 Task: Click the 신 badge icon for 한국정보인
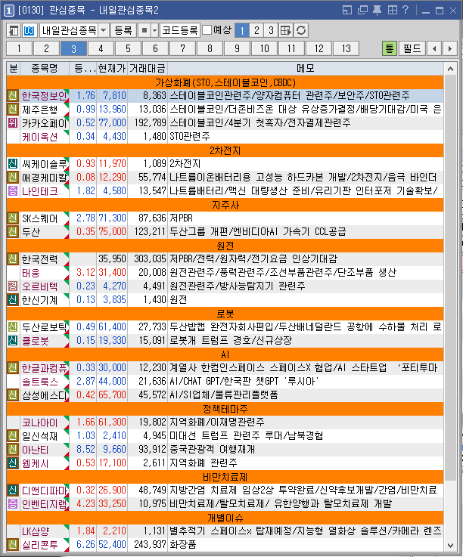[x=13, y=95]
